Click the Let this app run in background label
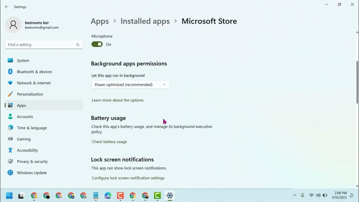The image size is (359, 202). pos(118,75)
